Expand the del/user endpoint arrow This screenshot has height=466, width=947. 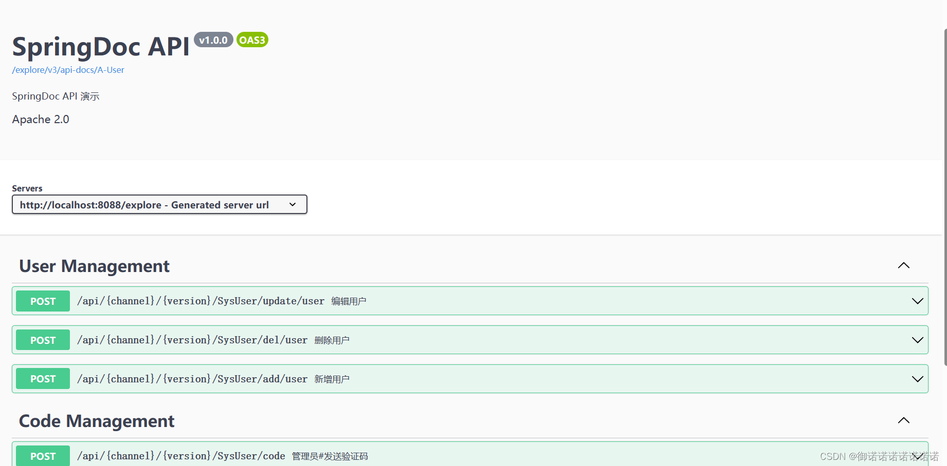(x=917, y=340)
